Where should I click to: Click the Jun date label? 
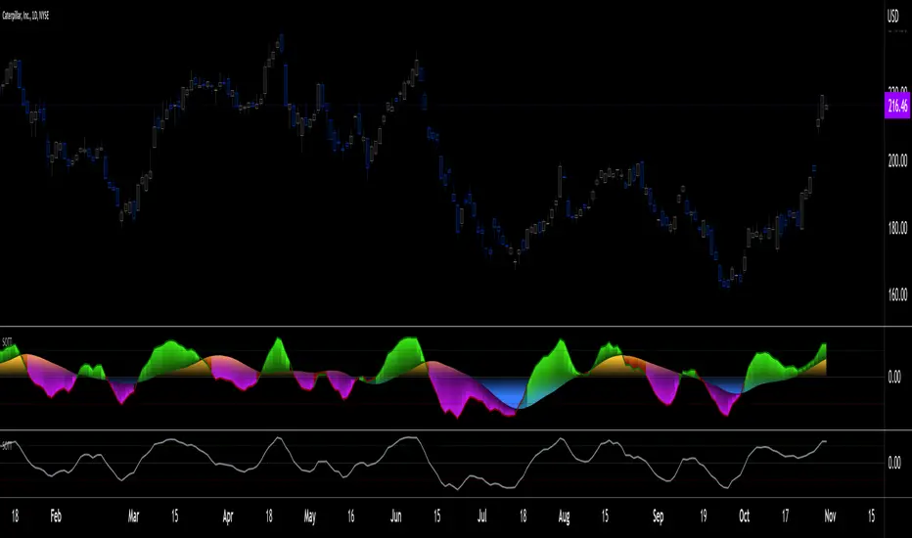click(x=396, y=516)
